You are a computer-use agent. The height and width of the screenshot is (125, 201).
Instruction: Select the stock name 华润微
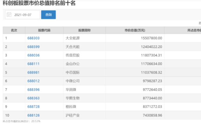(71, 89)
